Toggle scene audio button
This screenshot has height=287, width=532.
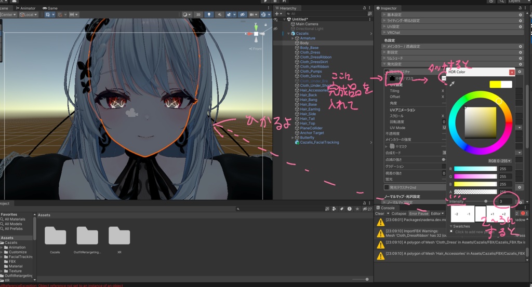click(x=219, y=15)
